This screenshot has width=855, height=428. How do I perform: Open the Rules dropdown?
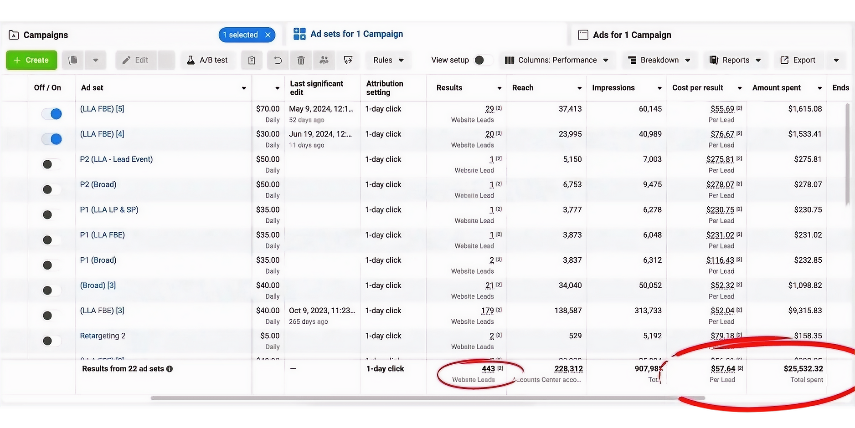(388, 60)
